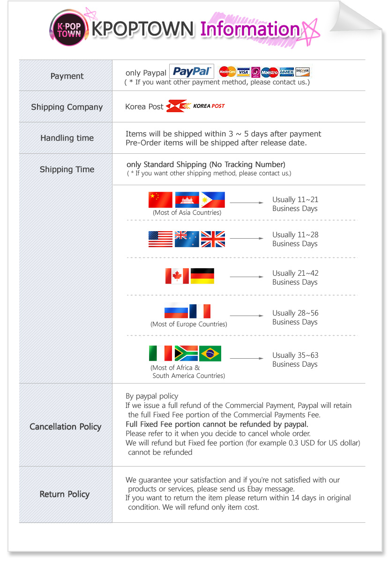This screenshot has height=565, width=389.
Task: Click the VISA card icon
Action: (243, 72)
